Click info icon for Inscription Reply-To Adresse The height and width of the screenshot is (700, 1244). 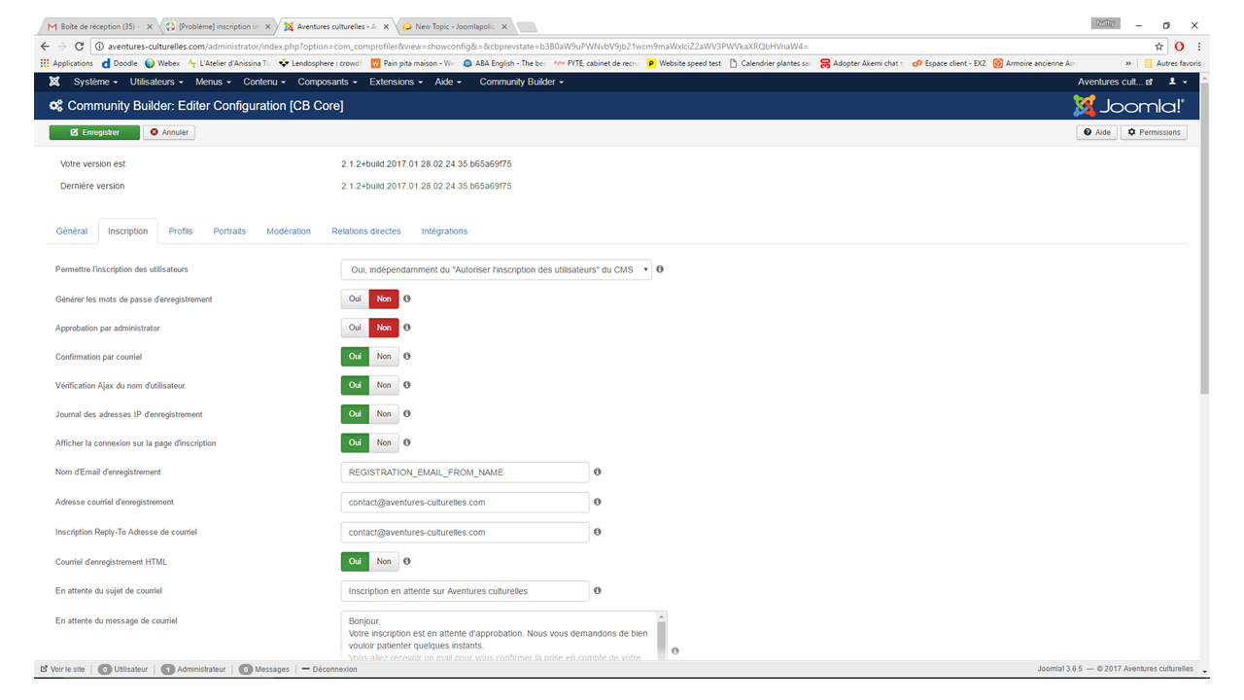pyautogui.click(x=598, y=532)
